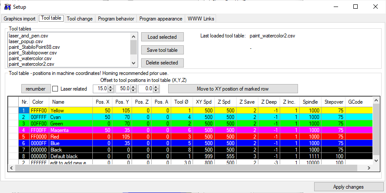Image resolution: width=386 pixels, height=193 pixels.
Task: Go to the Program behavior tab
Action: coord(116,19)
